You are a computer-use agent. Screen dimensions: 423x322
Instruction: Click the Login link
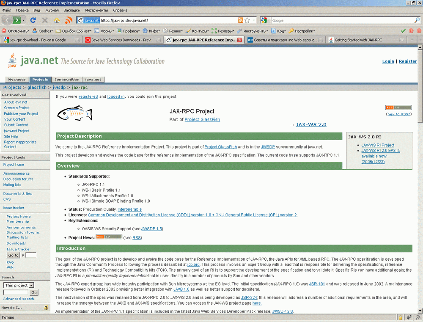click(x=388, y=61)
